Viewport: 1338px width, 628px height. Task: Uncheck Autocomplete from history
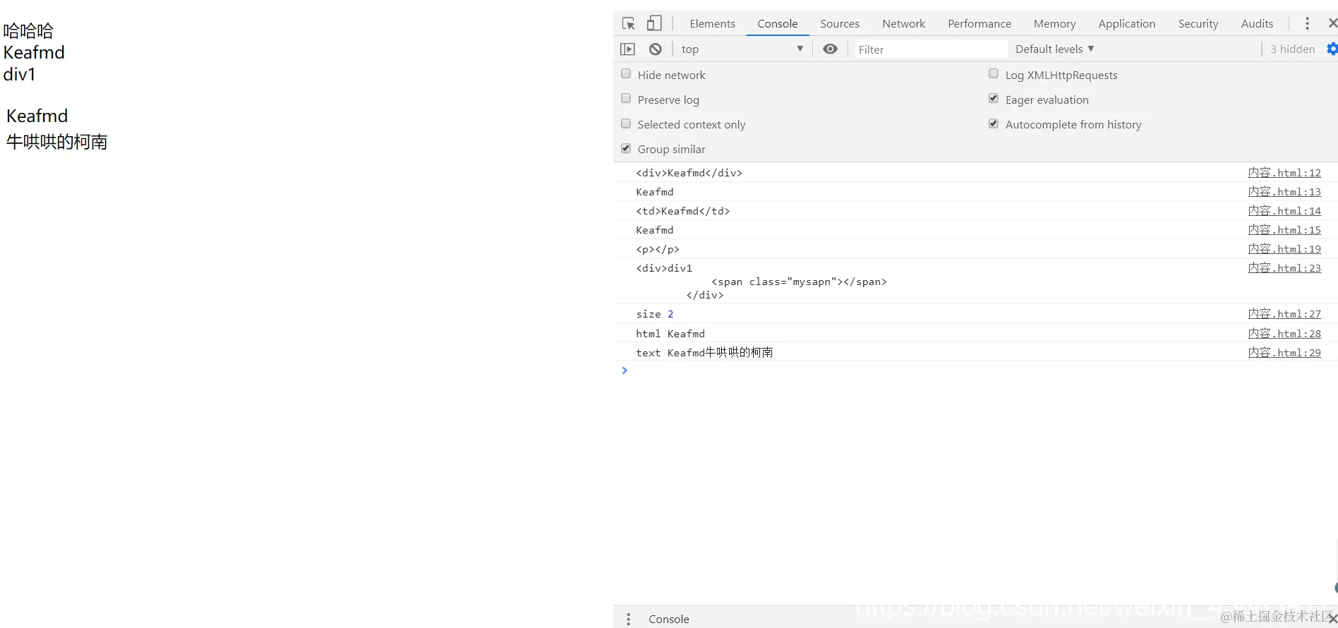[x=994, y=123]
